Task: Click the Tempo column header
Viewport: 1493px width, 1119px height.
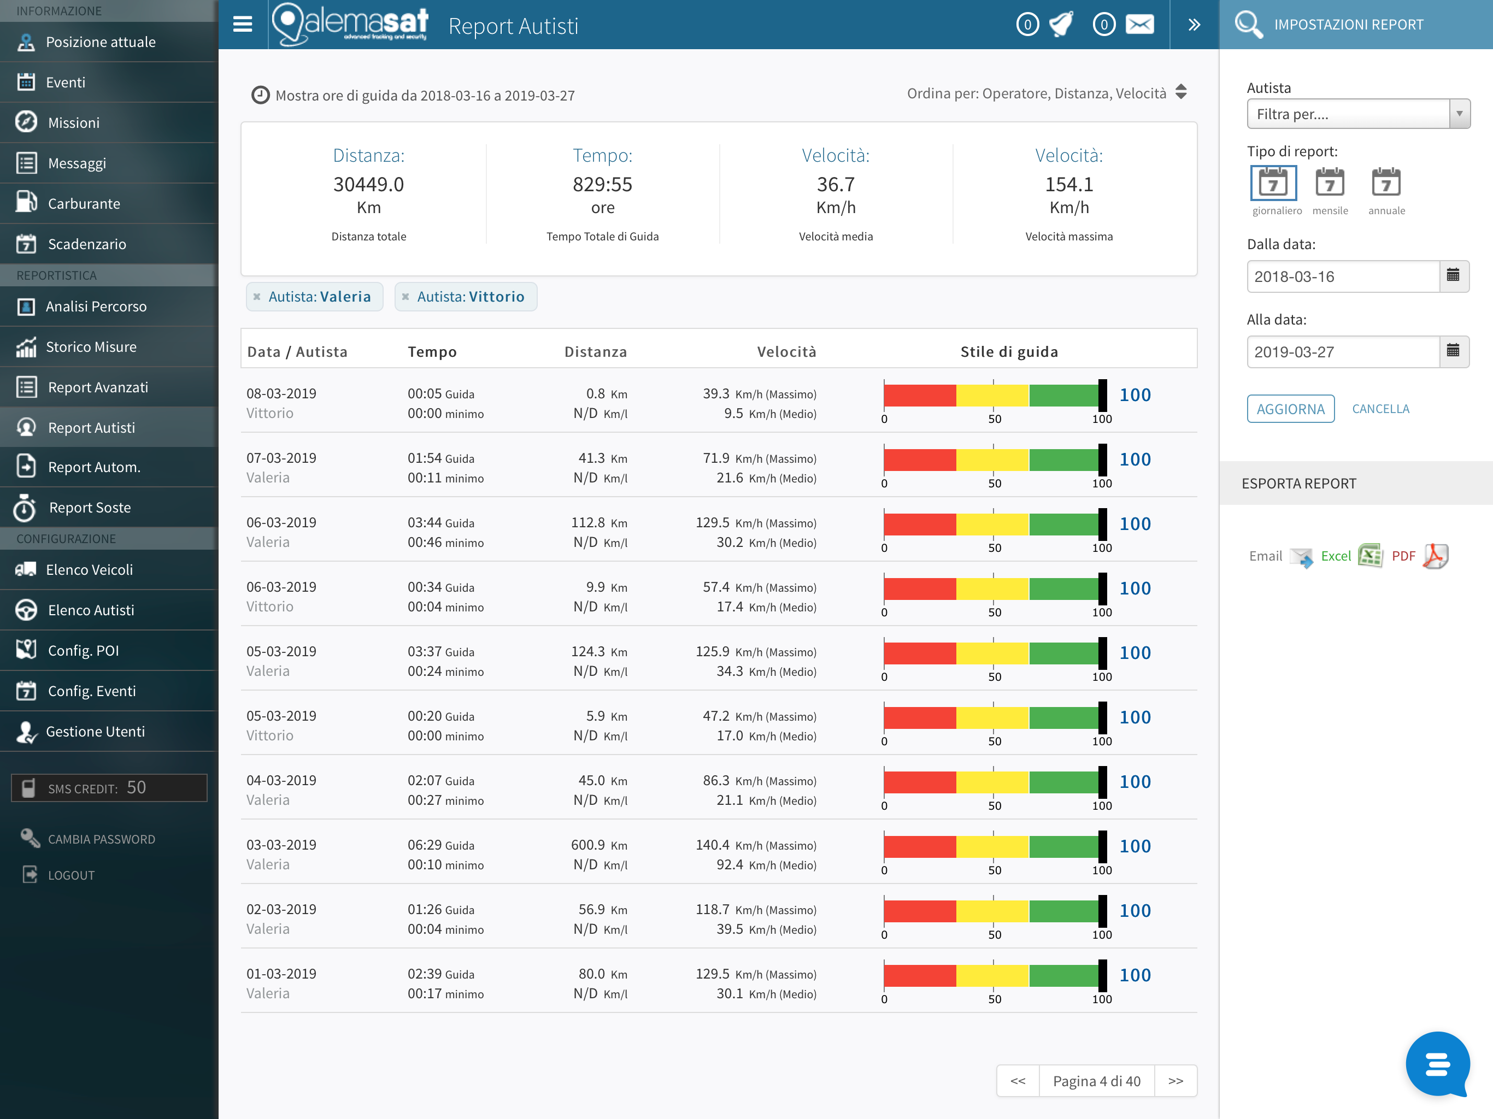Action: [x=432, y=352]
